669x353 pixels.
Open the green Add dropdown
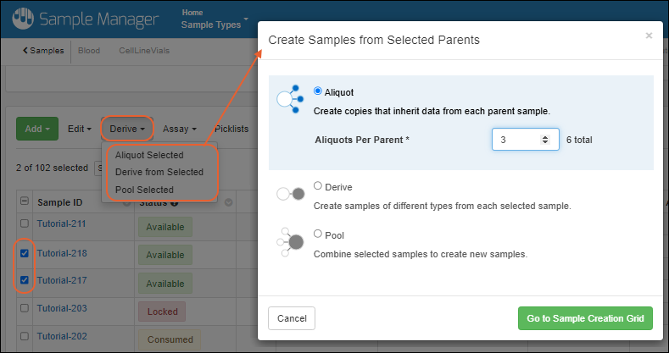point(37,129)
